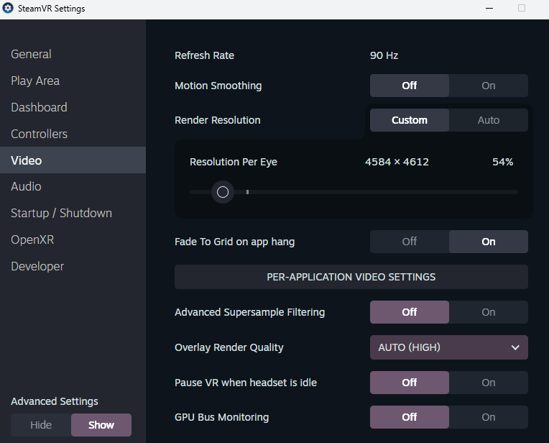Set Render Resolution to Auto

tap(488, 120)
